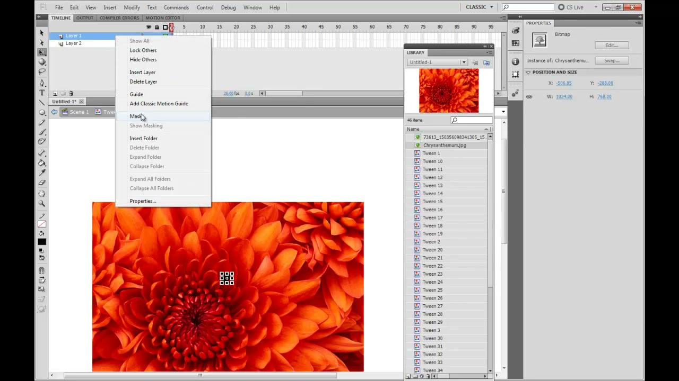Select the Paint Bucket tool
This screenshot has width=679, height=381.
[x=42, y=162]
